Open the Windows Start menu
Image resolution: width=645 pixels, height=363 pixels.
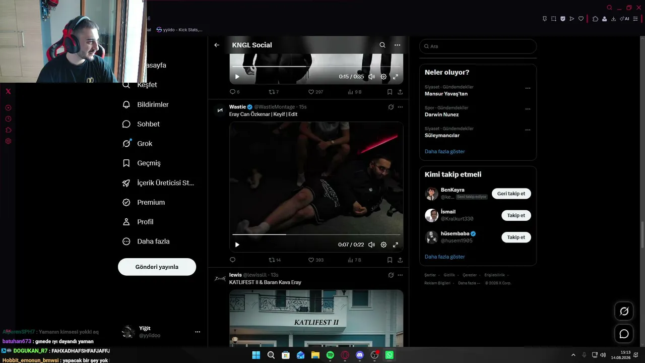pyautogui.click(x=256, y=355)
